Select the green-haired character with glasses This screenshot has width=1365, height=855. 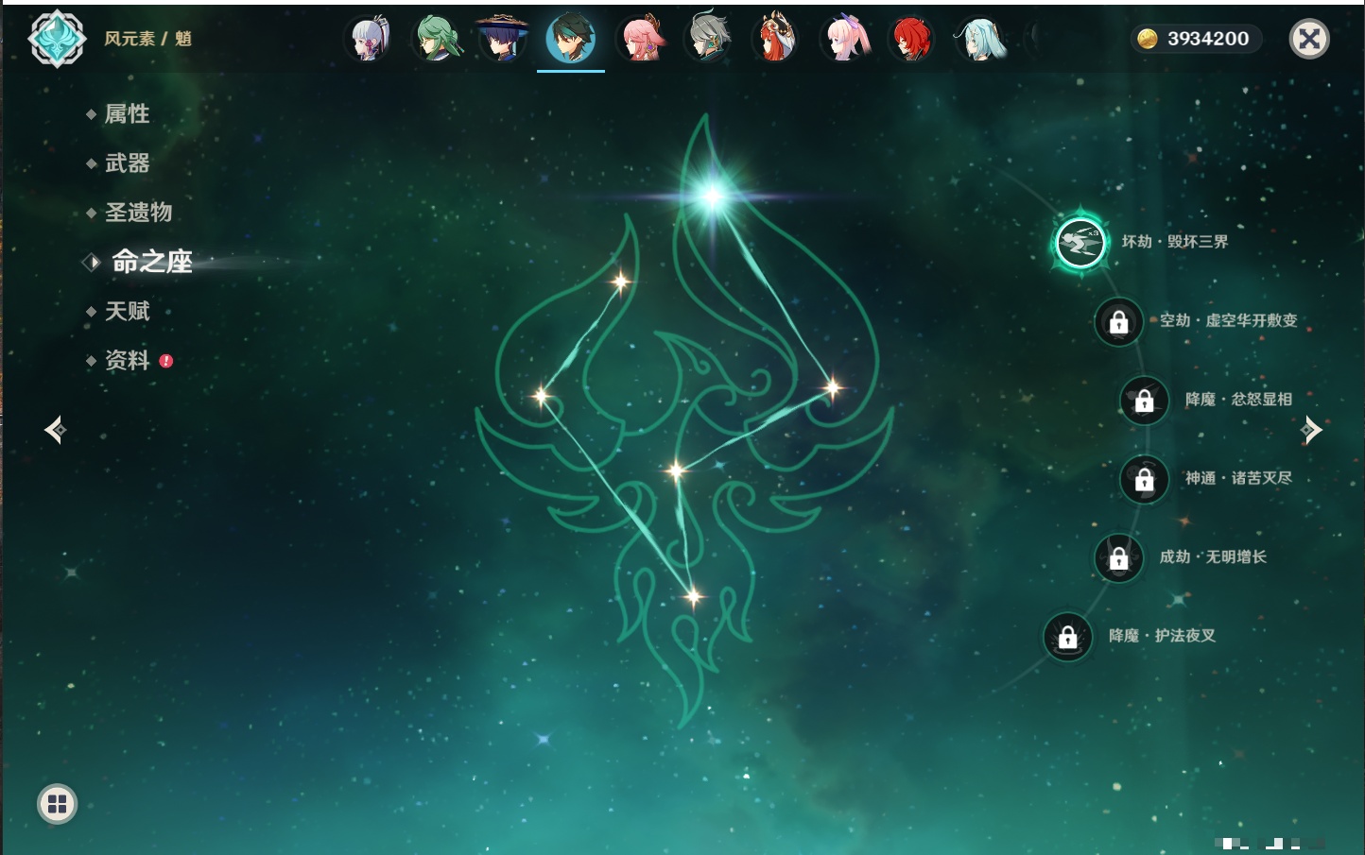tap(438, 39)
